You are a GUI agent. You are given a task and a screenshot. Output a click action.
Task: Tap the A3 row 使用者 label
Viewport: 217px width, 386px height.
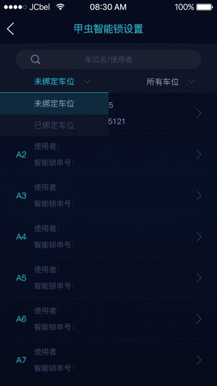coord(47,187)
